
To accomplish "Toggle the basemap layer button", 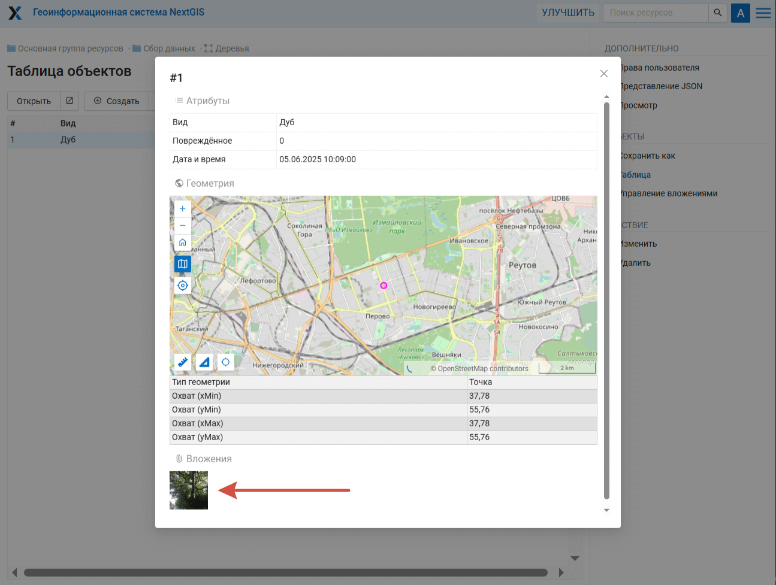I will (183, 264).
